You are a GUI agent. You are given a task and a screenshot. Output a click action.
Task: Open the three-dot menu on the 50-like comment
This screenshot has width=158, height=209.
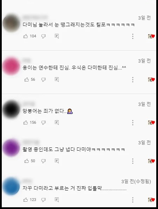[133, 161]
